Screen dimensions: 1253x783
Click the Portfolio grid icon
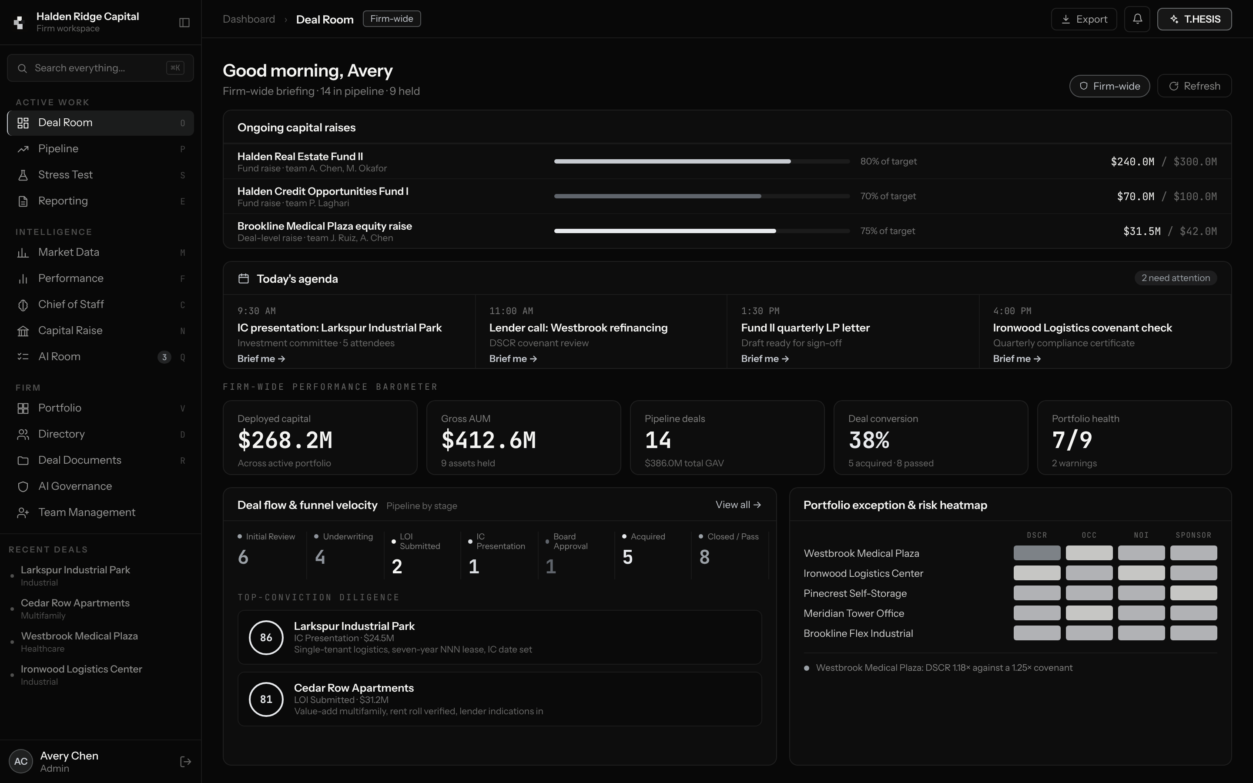point(23,408)
